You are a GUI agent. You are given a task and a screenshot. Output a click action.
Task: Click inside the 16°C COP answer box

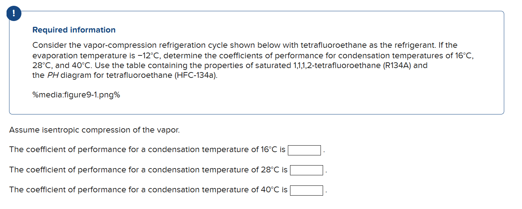[304, 150]
